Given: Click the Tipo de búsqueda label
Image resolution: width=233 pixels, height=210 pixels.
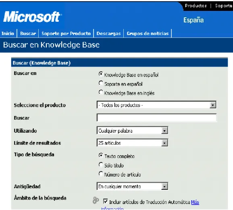Looking at the screenshot, I should pos(34,154).
